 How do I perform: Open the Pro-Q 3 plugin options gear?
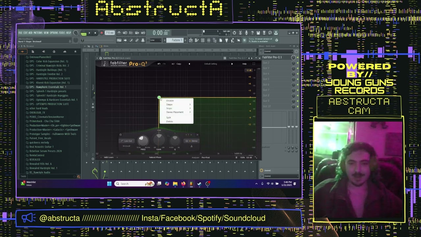pyautogui.click(x=101, y=58)
